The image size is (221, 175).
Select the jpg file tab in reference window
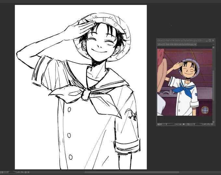click(177, 44)
